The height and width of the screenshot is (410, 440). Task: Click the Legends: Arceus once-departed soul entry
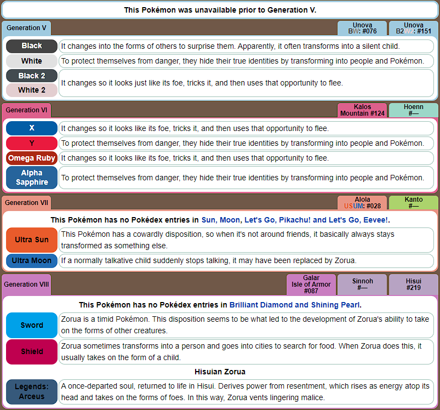point(246,392)
